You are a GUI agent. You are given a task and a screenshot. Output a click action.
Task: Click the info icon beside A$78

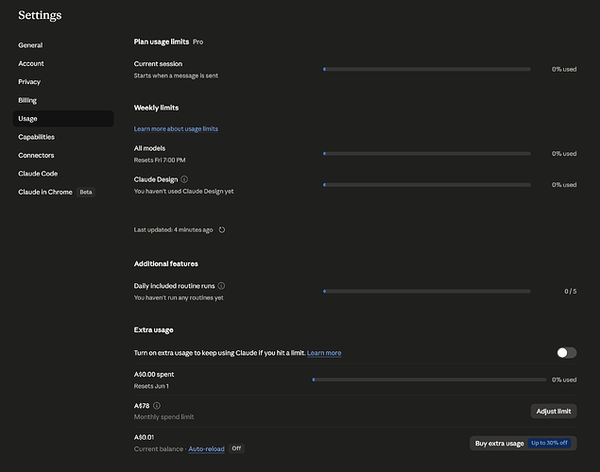[x=157, y=406]
